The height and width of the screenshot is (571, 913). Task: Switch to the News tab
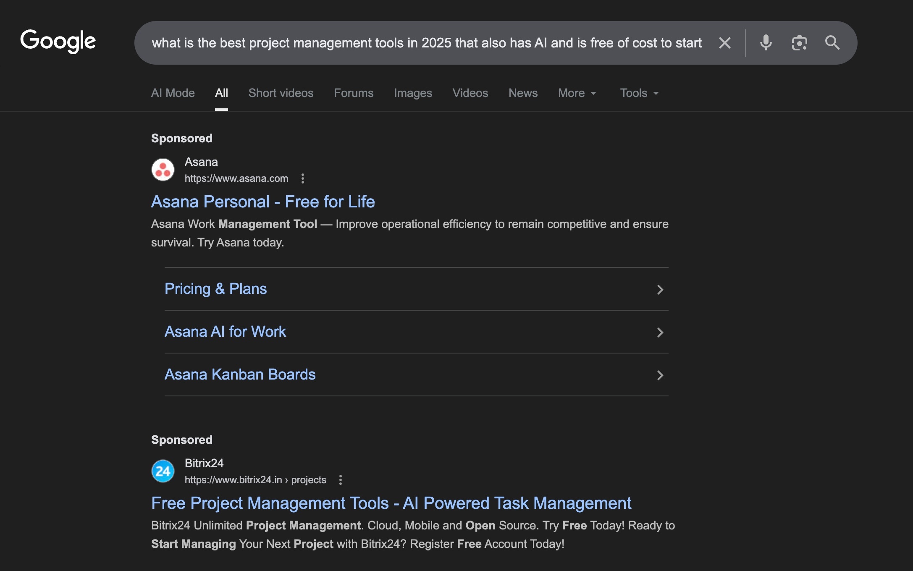point(523,93)
